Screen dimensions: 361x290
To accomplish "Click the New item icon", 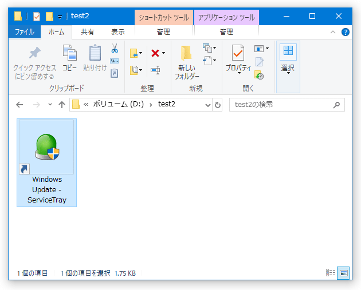I will click(207, 48).
